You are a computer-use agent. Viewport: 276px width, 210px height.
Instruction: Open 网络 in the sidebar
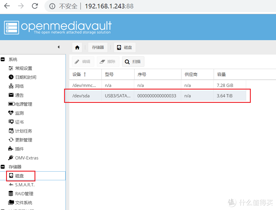[x=16, y=86]
